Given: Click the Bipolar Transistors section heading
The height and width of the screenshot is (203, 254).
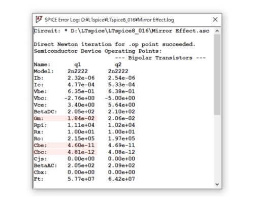Looking at the screenshot, I should (x=160, y=58).
